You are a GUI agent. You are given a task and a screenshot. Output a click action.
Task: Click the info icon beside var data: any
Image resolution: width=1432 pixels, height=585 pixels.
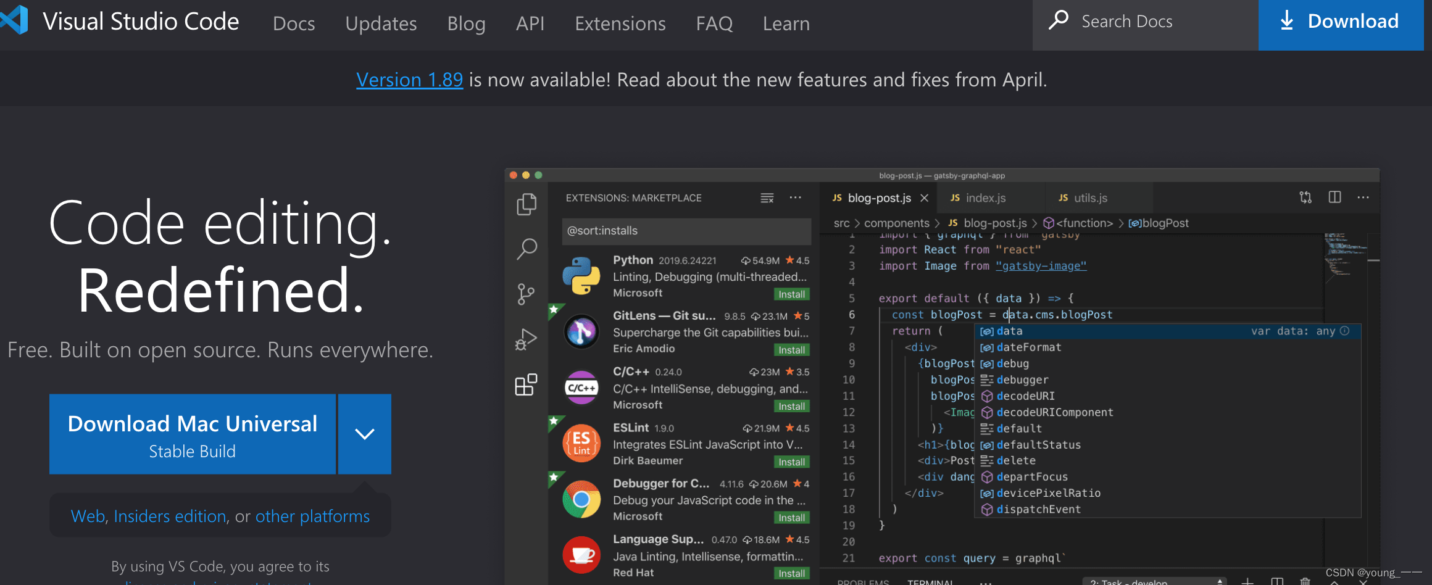1345,331
